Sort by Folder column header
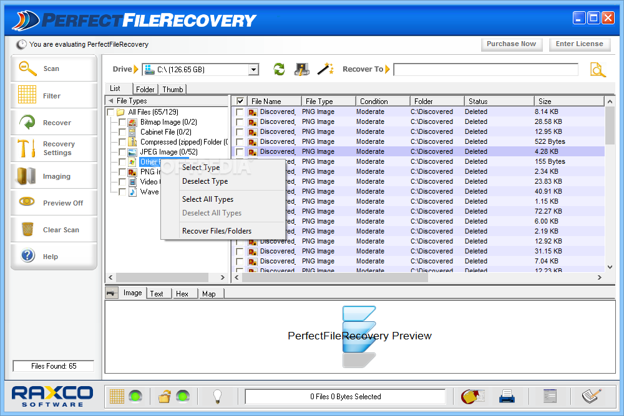The width and height of the screenshot is (624, 416). pos(437,102)
